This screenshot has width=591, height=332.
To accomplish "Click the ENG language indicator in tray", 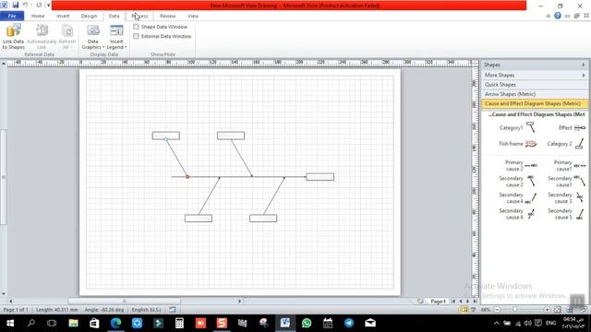I will tap(550, 323).
